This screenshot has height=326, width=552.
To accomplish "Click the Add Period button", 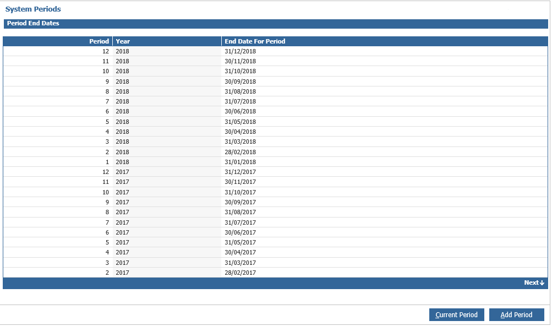I will click(x=516, y=314).
